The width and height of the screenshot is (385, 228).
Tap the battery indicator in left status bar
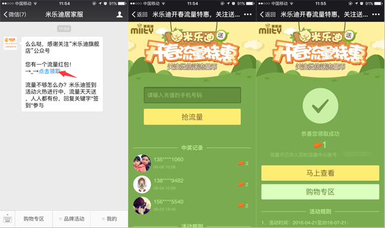122,4
